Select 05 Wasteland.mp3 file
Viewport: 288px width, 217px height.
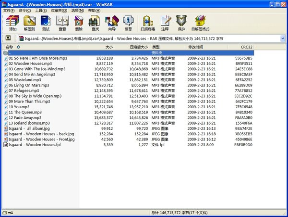click(25, 80)
